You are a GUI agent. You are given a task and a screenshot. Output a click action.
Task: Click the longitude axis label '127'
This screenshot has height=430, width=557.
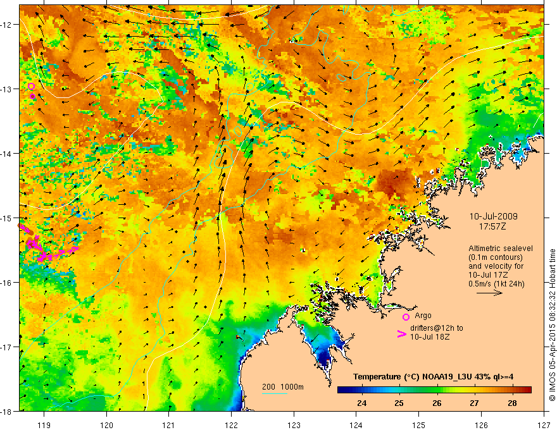pos(544,425)
